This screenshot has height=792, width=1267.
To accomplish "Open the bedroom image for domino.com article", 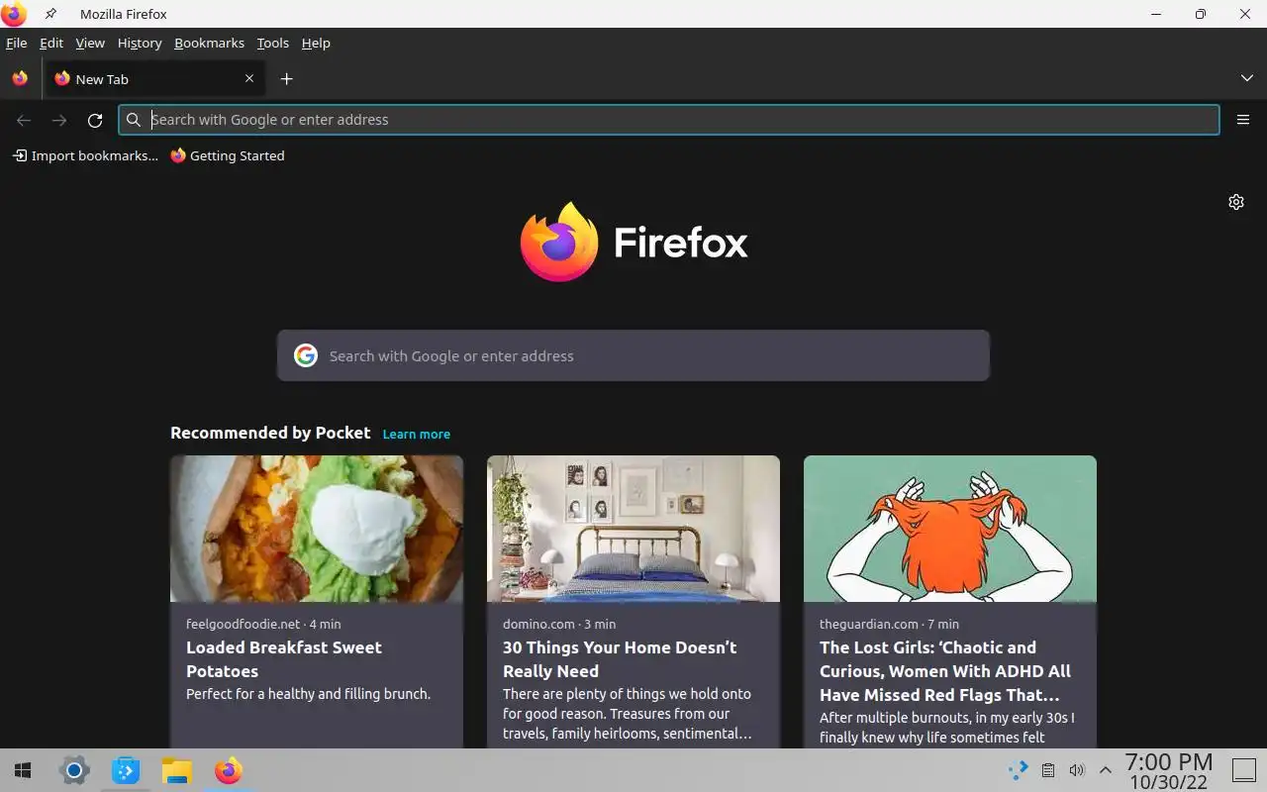I will (633, 529).
